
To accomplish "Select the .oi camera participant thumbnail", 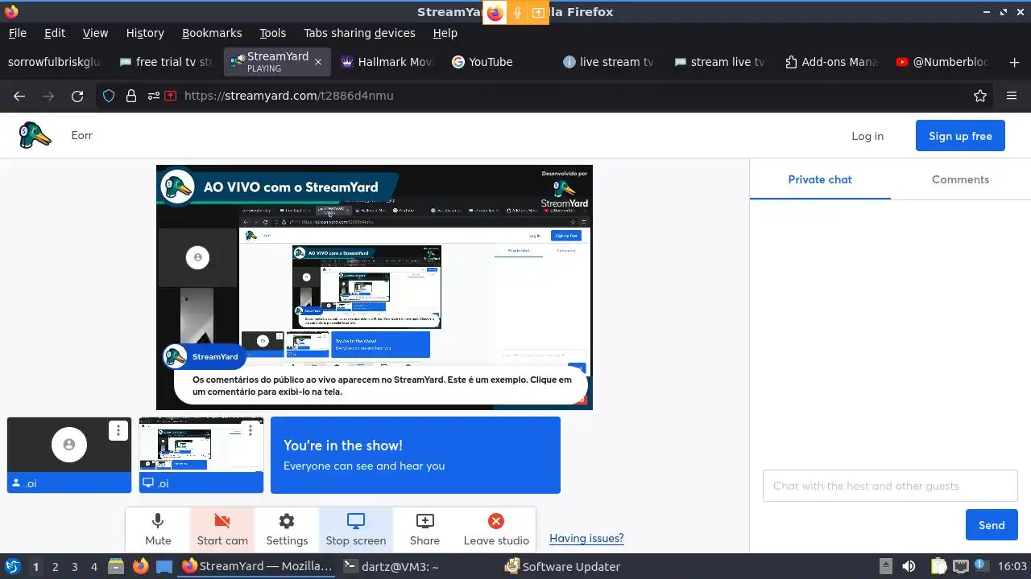I will pos(69,454).
